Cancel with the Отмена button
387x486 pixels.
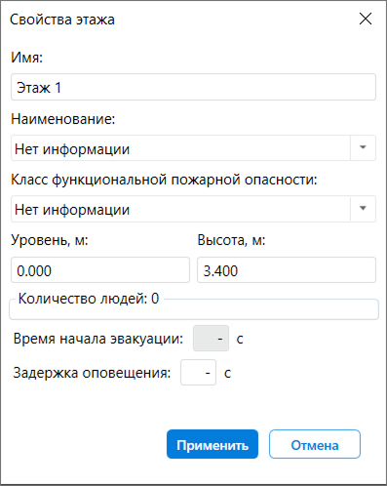[315, 444]
